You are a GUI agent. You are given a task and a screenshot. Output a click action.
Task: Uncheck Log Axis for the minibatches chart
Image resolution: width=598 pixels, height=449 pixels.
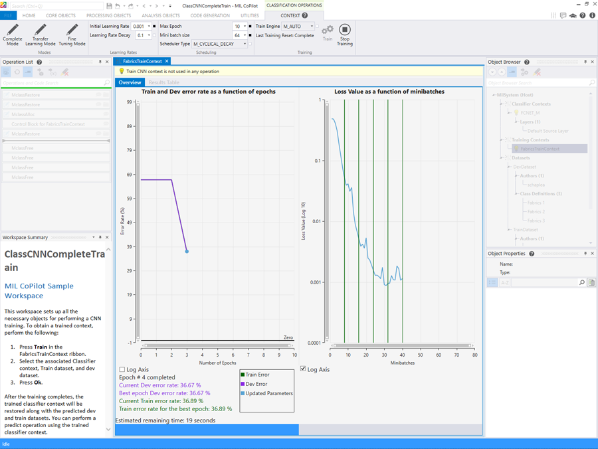[x=303, y=369]
